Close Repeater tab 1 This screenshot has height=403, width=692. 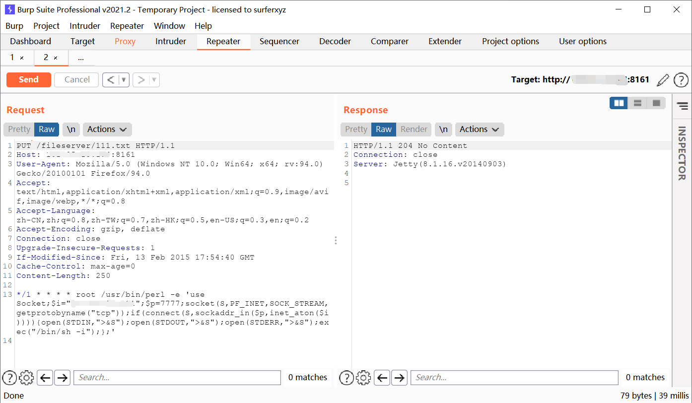pyautogui.click(x=21, y=58)
